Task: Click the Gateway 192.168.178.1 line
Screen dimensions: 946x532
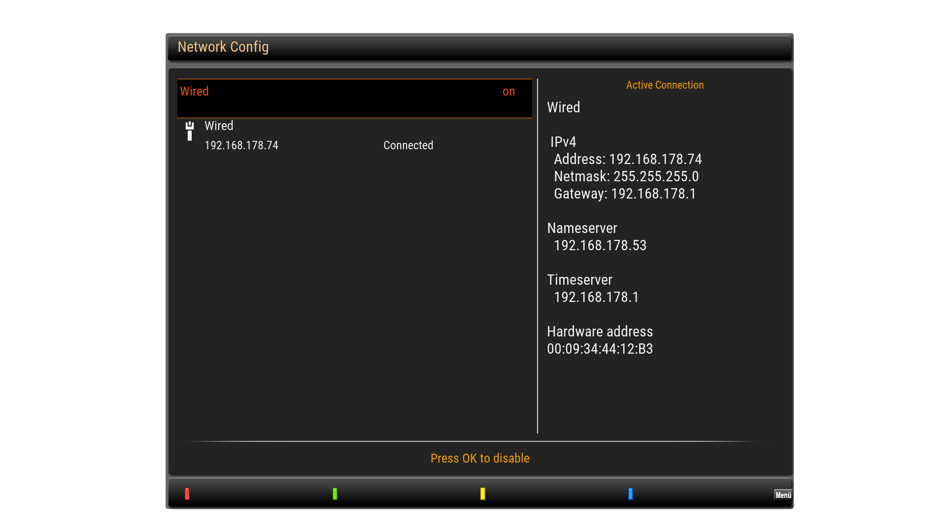Action: pos(624,194)
